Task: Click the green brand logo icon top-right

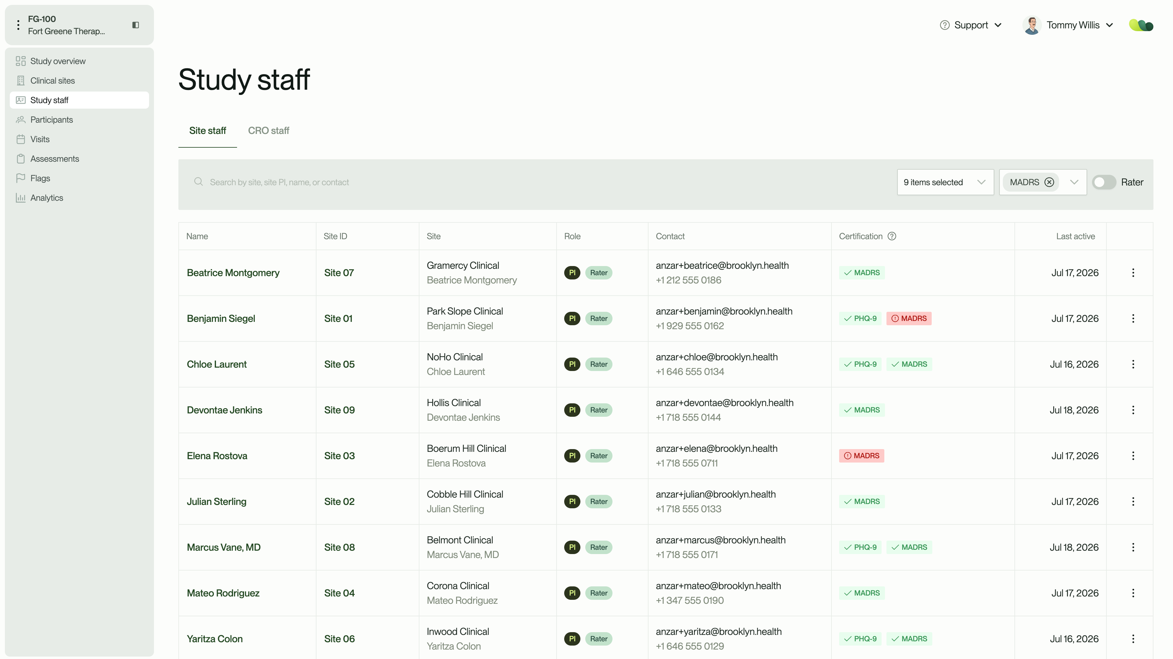Action: tap(1141, 25)
